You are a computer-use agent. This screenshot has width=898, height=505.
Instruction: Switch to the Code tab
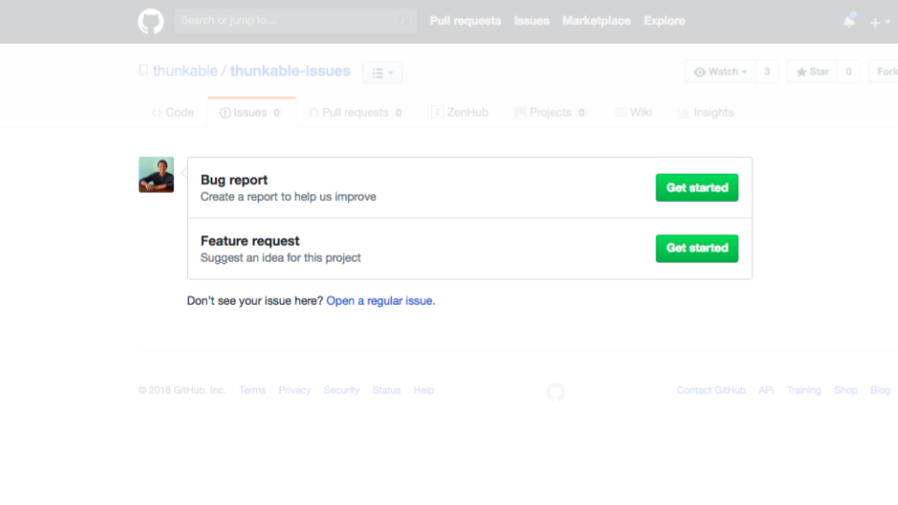172,112
